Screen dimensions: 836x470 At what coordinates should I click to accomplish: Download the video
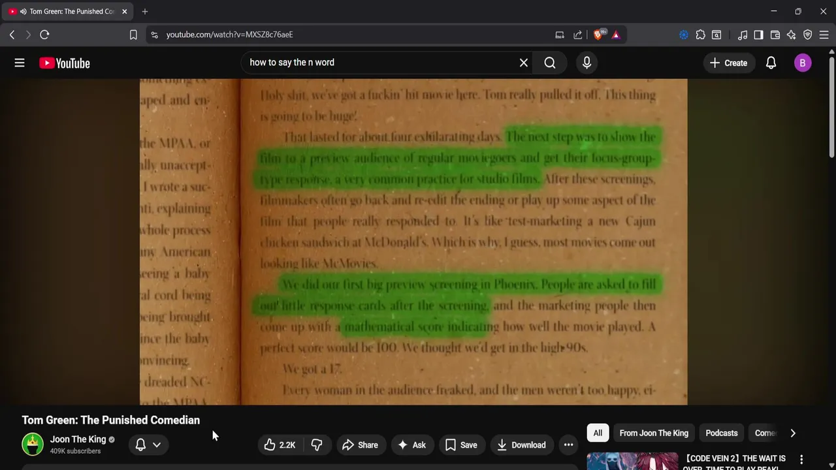(x=521, y=445)
